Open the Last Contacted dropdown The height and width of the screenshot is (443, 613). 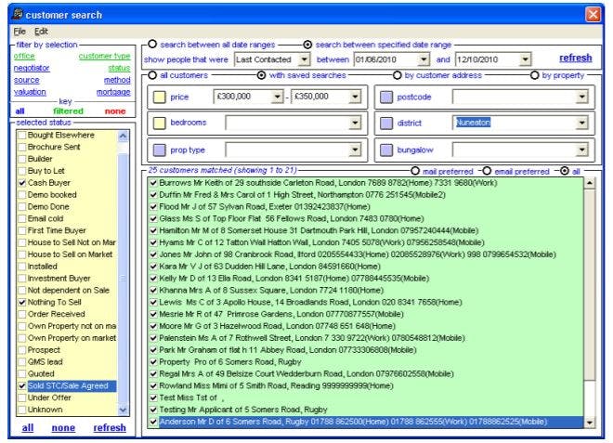click(304, 59)
